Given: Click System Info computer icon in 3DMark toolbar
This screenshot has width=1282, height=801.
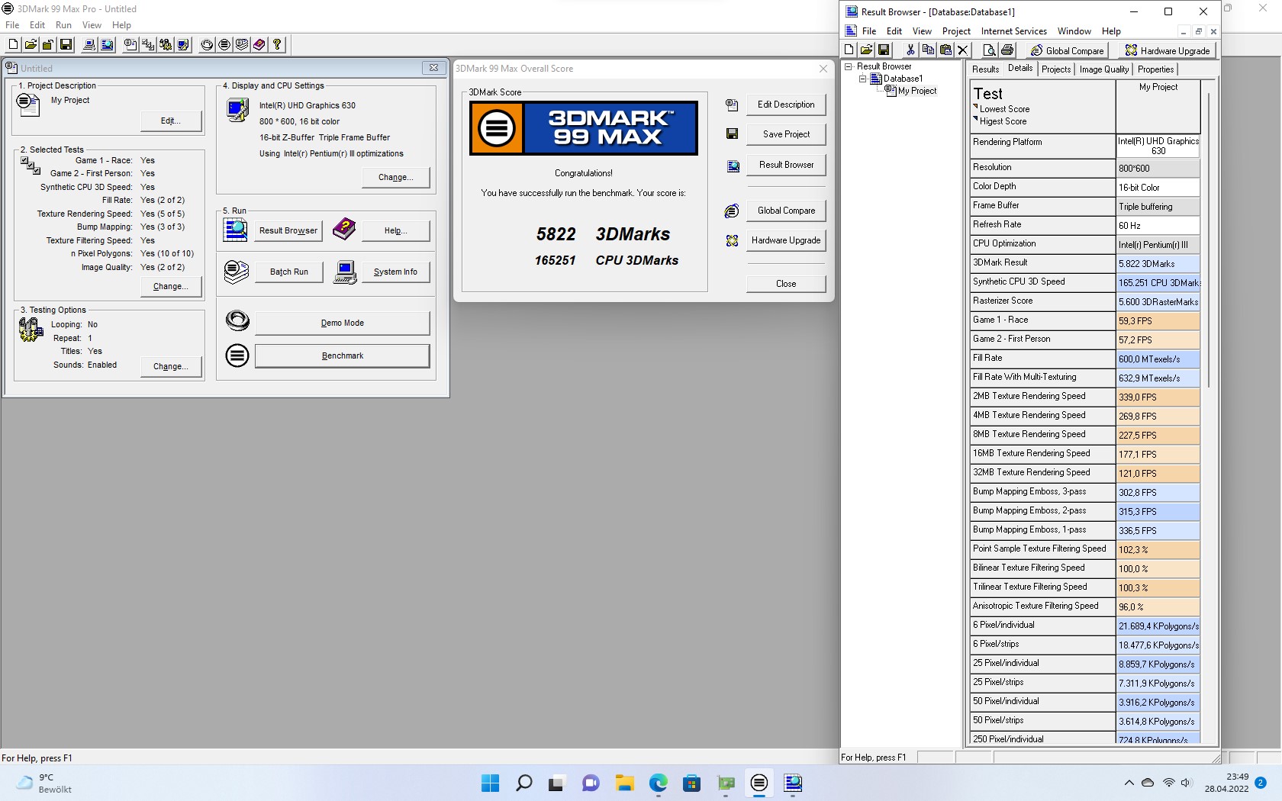Looking at the screenshot, I should [x=89, y=45].
